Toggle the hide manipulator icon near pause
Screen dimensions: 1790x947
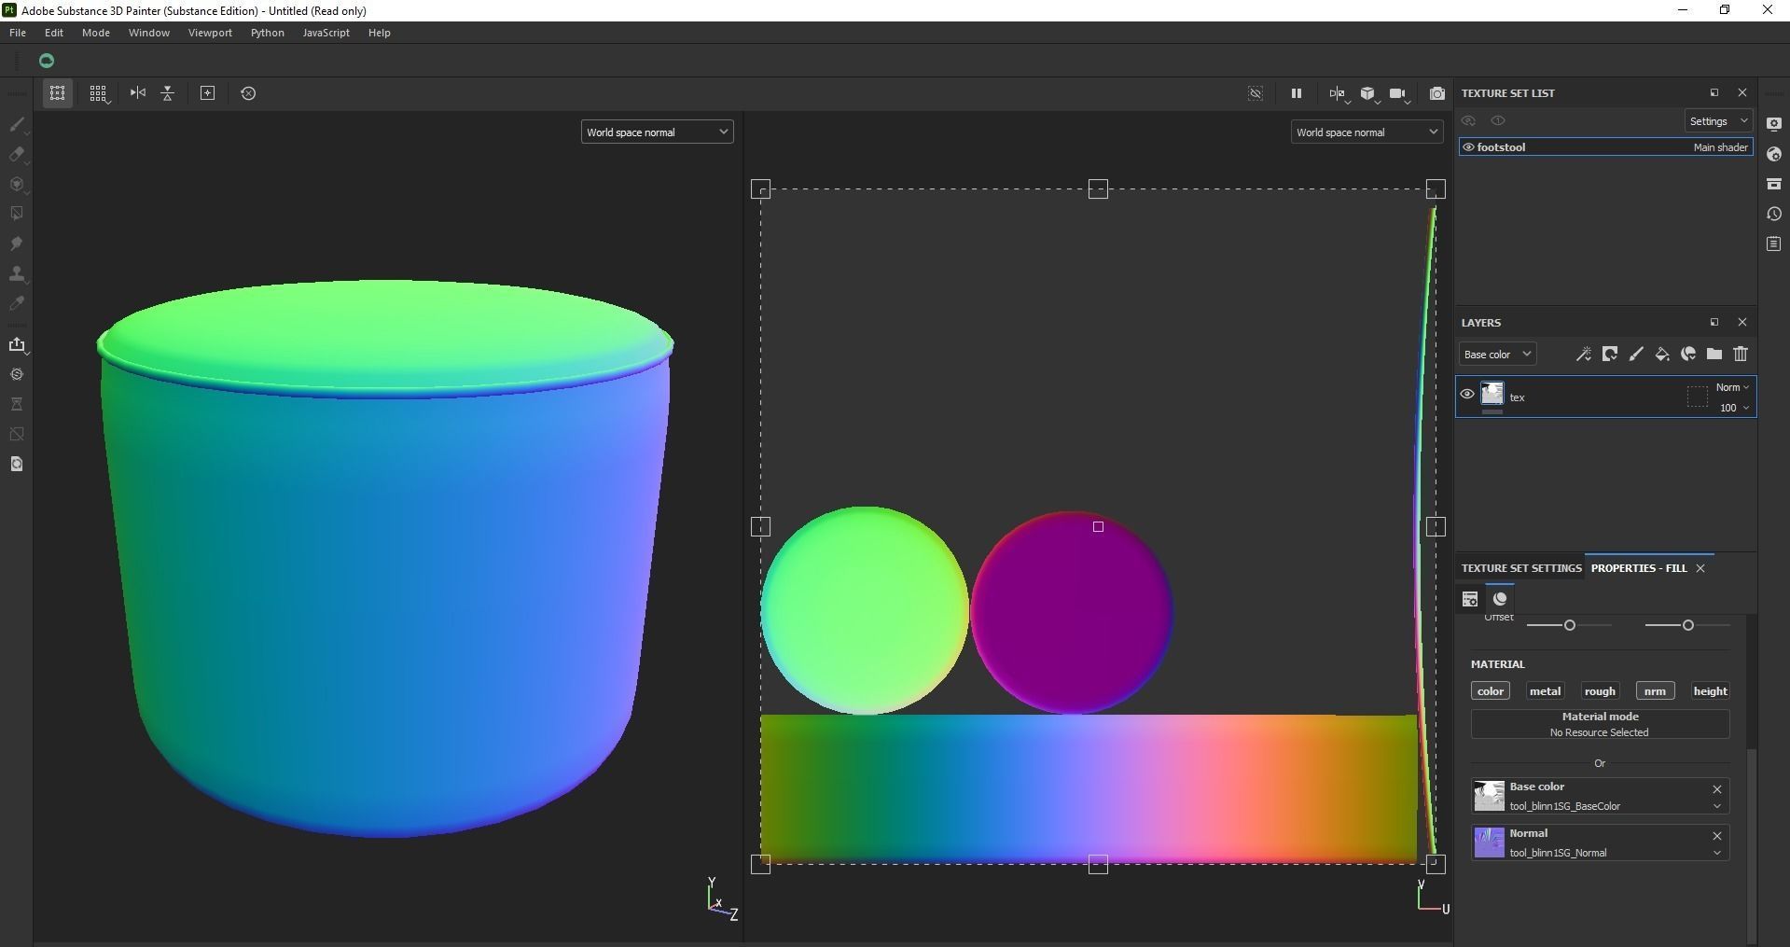click(x=1256, y=93)
